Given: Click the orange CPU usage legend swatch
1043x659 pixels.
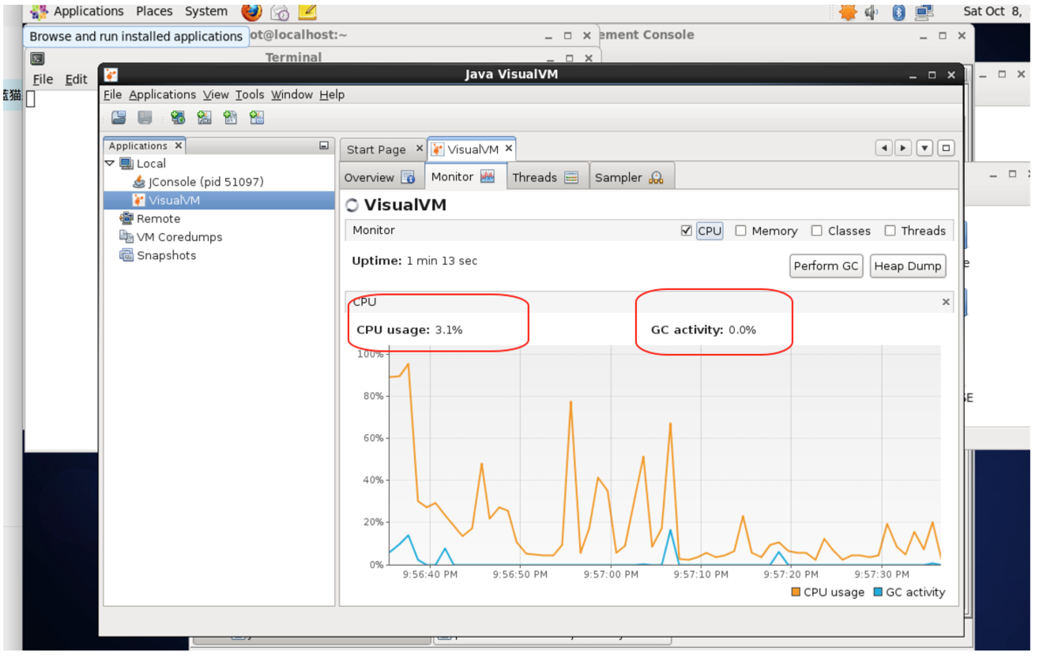Looking at the screenshot, I should pyautogui.click(x=796, y=593).
